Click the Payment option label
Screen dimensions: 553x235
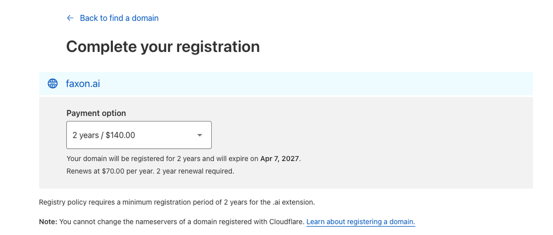point(96,113)
